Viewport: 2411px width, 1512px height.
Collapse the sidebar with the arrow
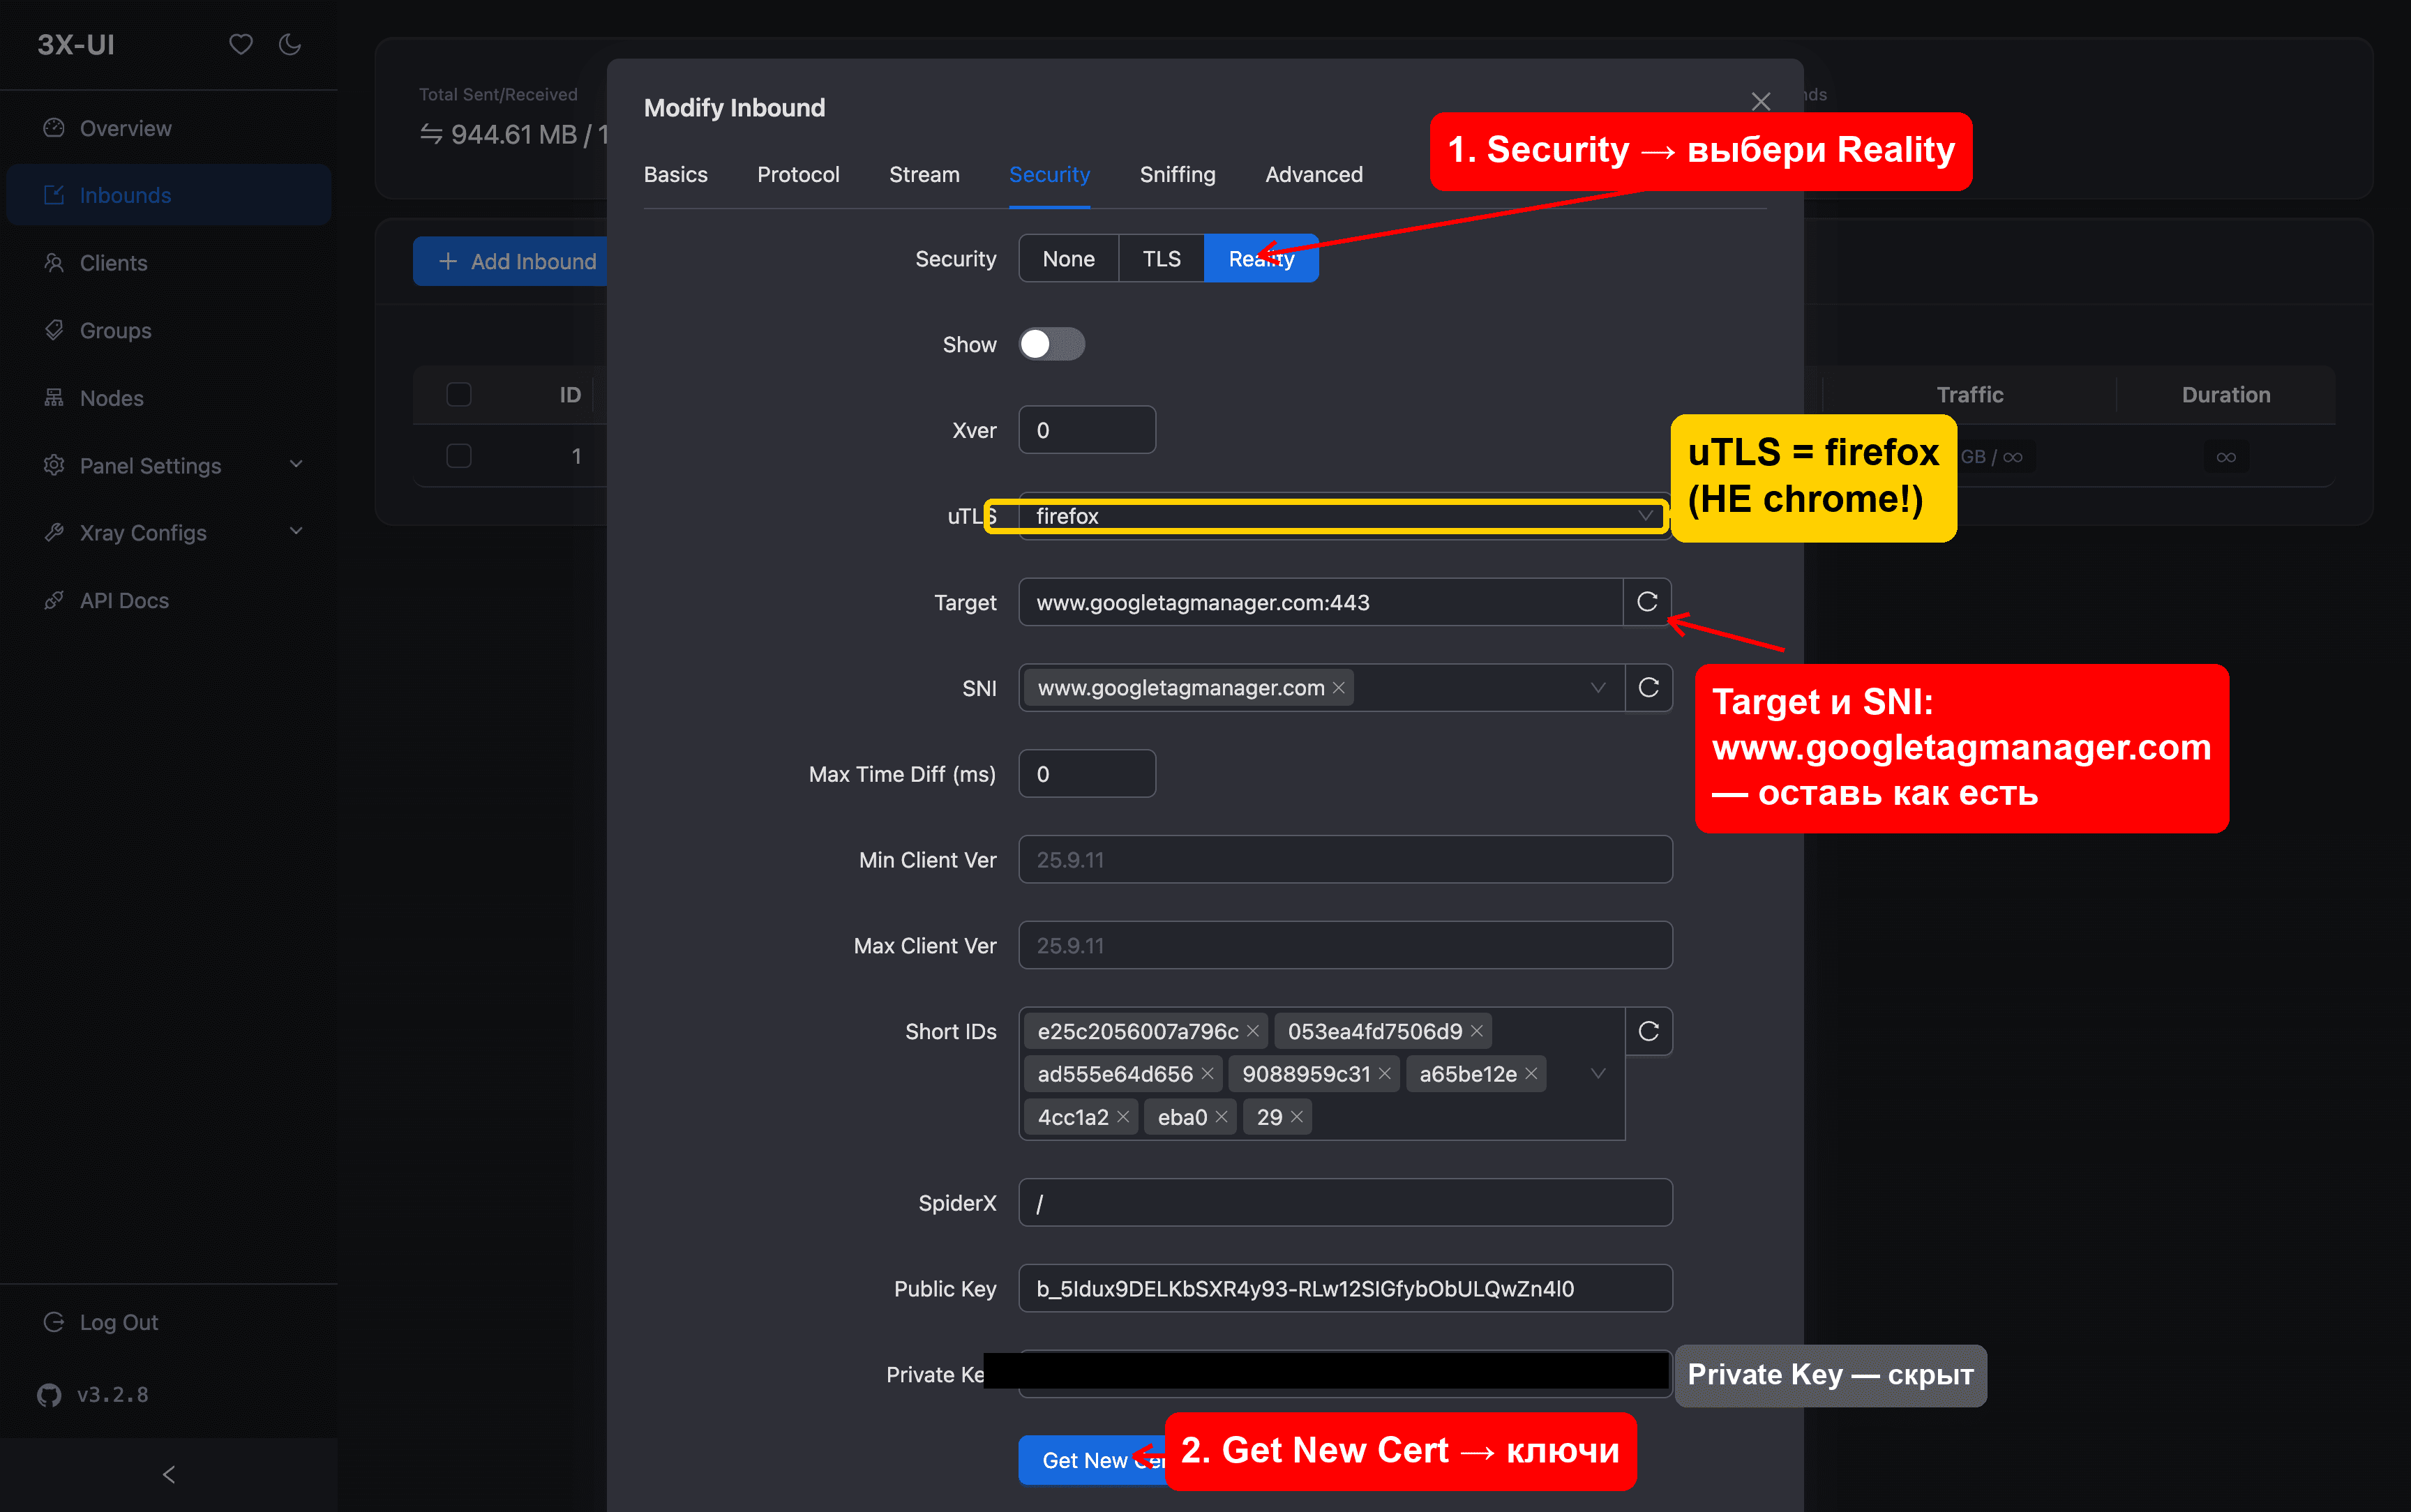168,1474
